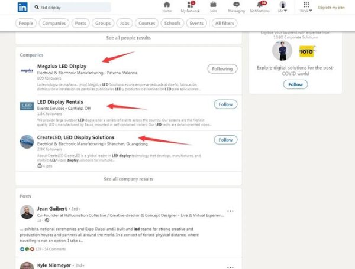Open the Jobs briefcase icon

pos(213,7)
